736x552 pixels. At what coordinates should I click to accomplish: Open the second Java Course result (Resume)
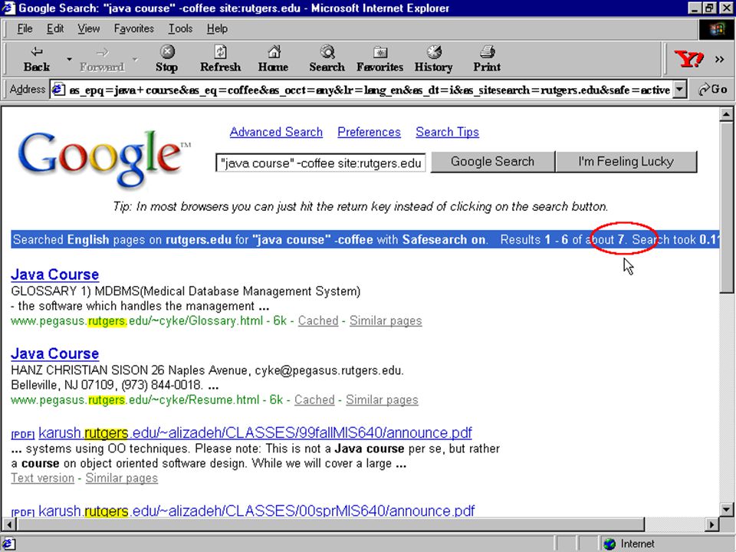coord(55,353)
